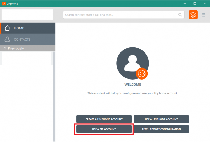Click the Previously clock icon
Viewport: 210px width, 142px height.
pyautogui.click(x=5, y=48)
